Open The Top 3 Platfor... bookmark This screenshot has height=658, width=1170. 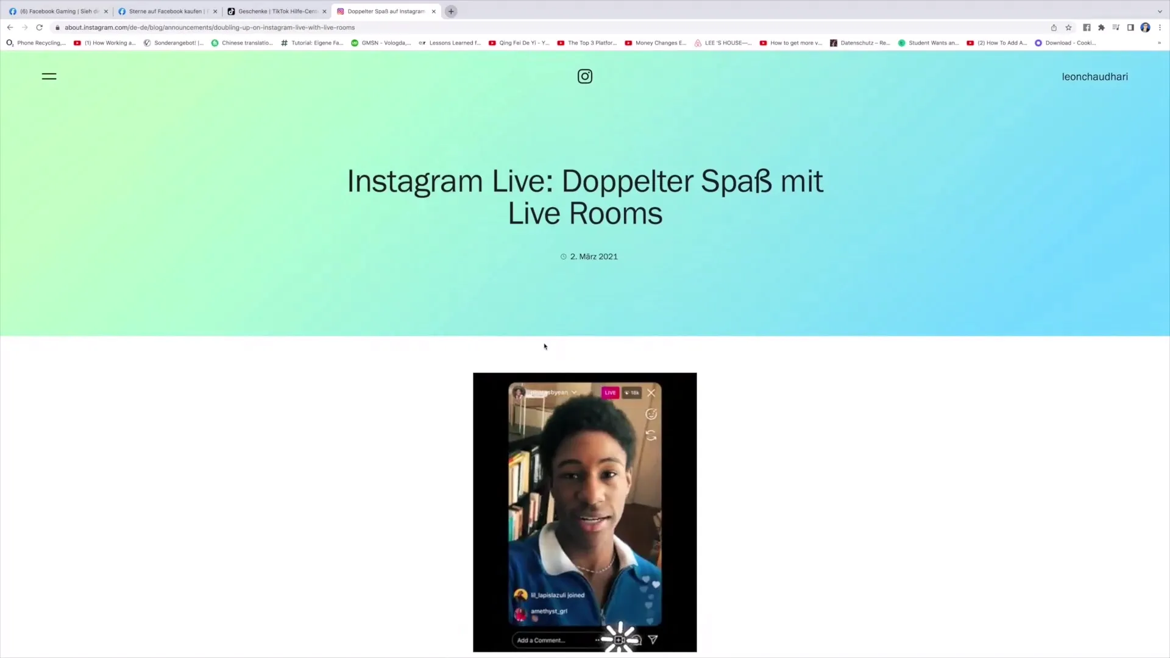tap(587, 43)
